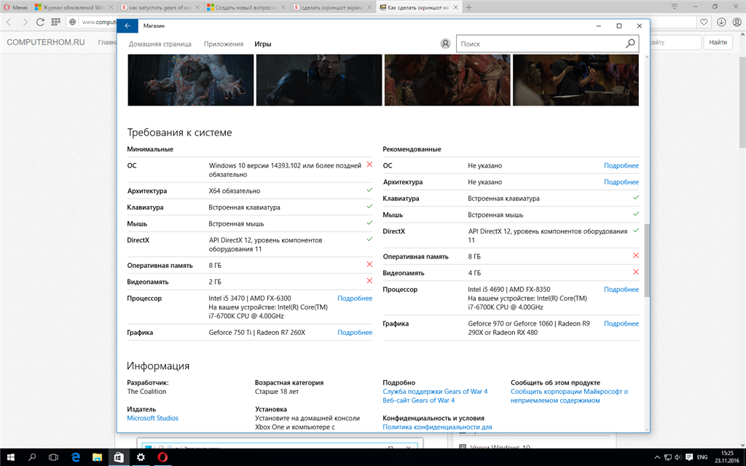Open the "Microsoft Studios" publisher link
Viewport: 746px width, 466px height.
pyautogui.click(x=153, y=418)
